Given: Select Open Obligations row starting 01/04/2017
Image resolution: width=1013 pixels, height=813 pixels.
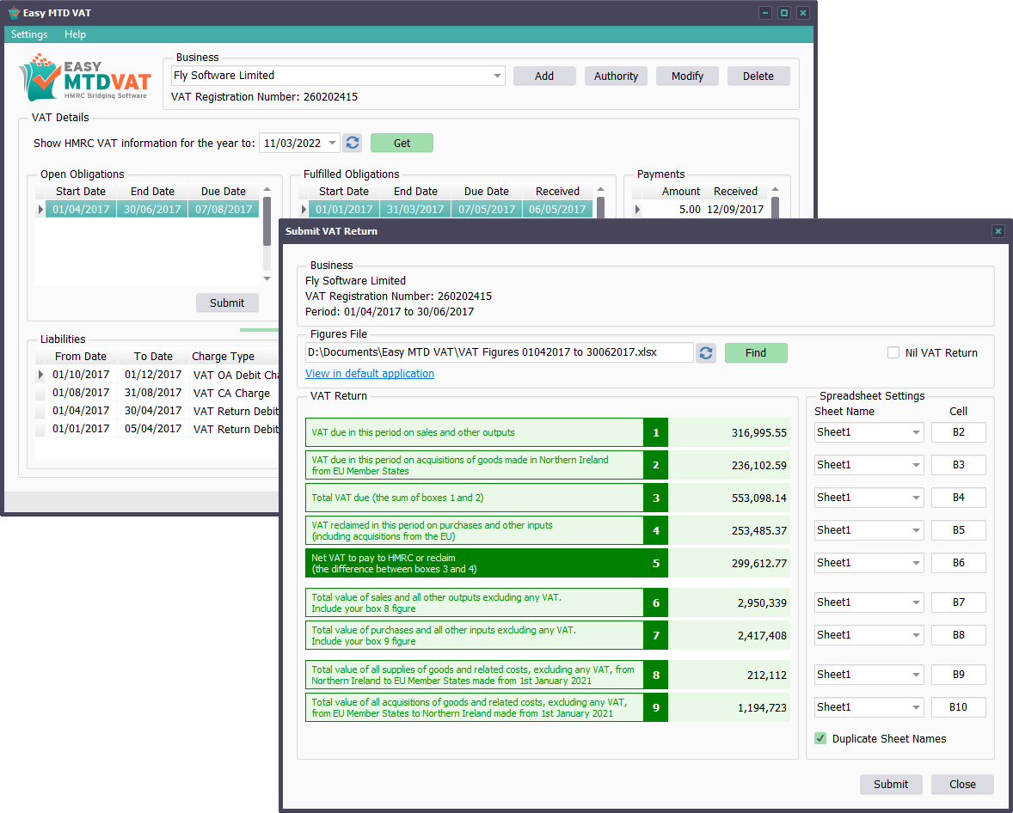Looking at the screenshot, I should 152,209.
